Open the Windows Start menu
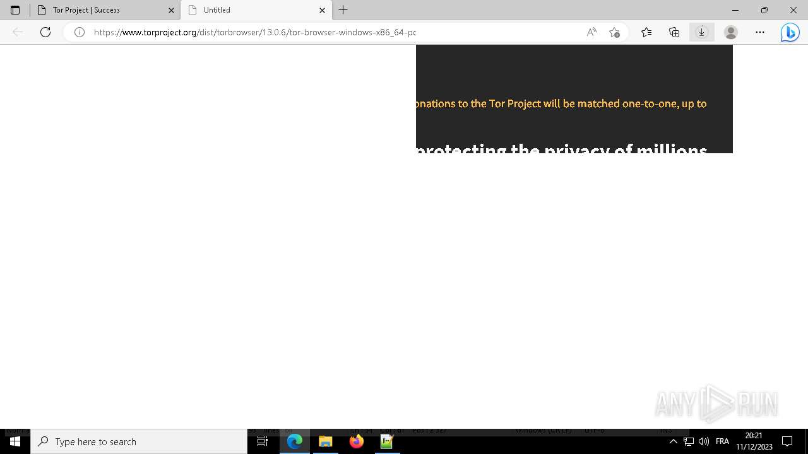The image size is (808, 454). point(15,441)
